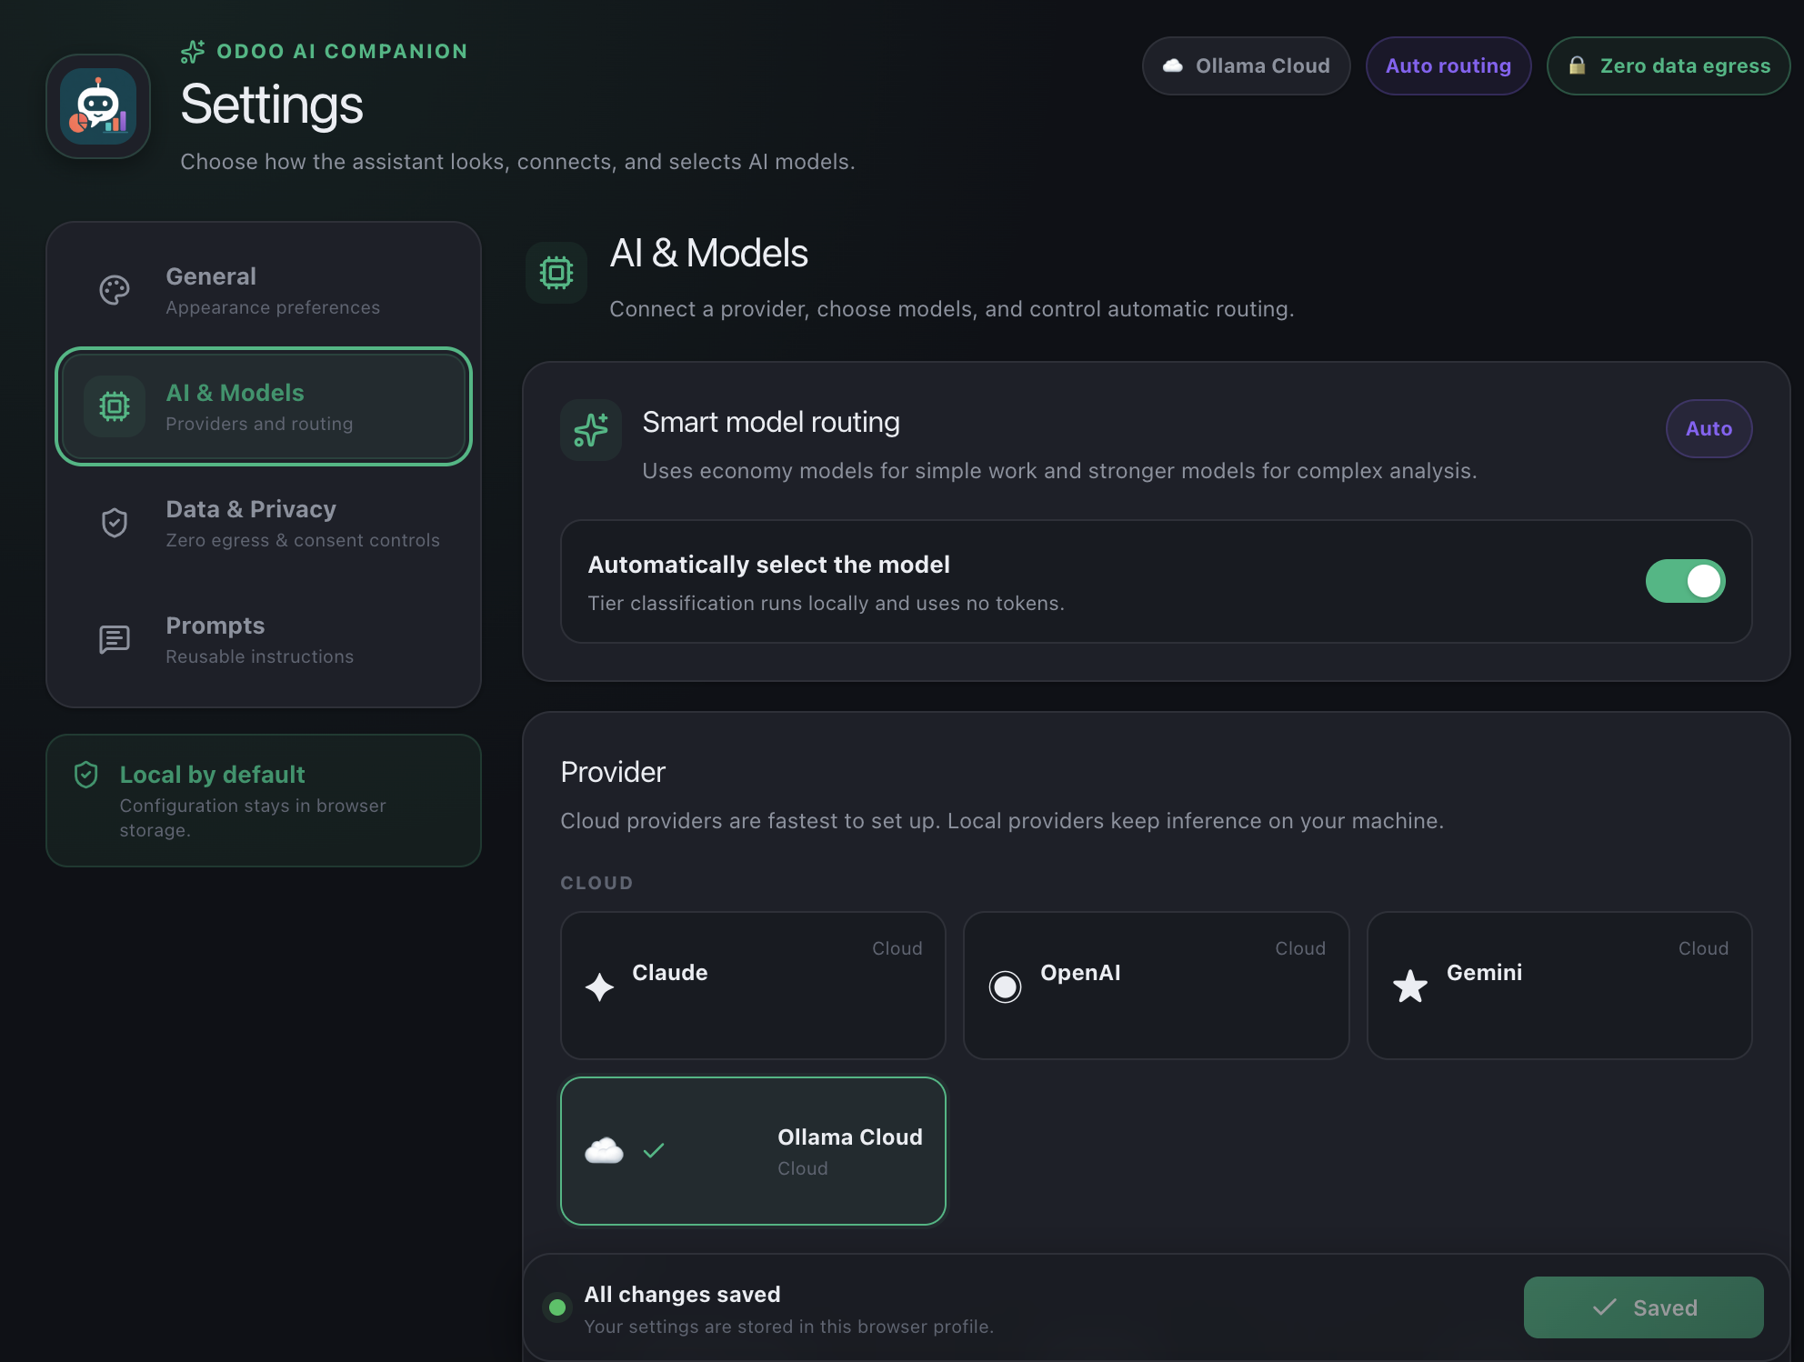Toggle Automatically select the model switch
This screenshot has width=1804, height=1362.
pos(1685,581)
